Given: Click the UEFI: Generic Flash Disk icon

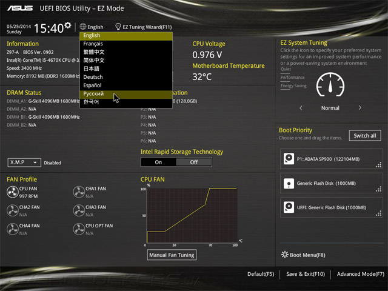Looking at the screenshot, I should 289,207.
